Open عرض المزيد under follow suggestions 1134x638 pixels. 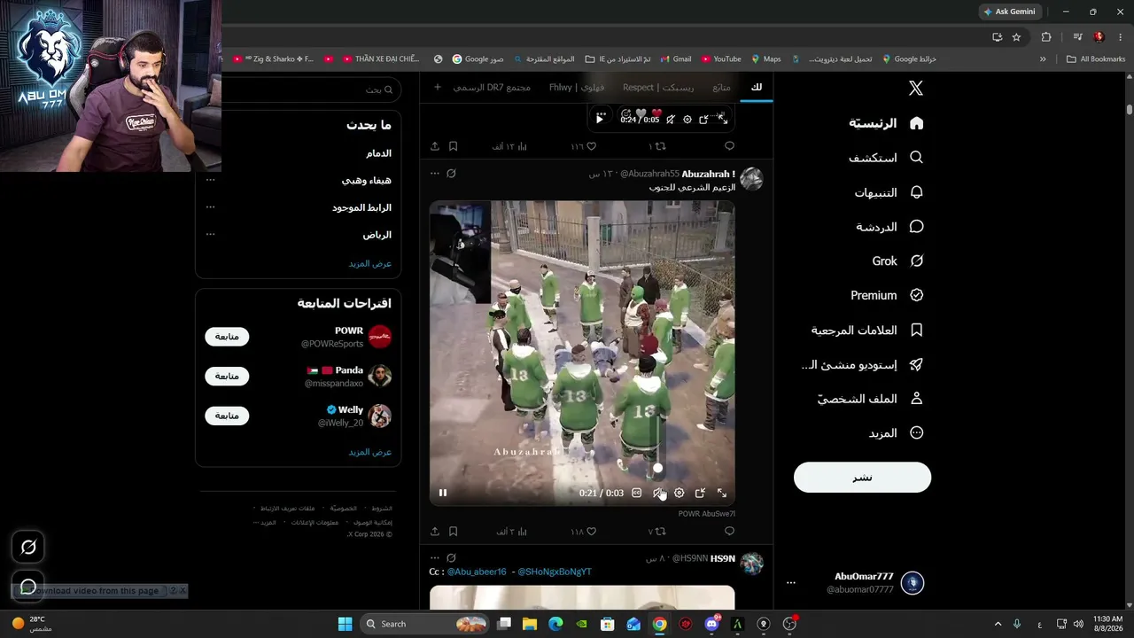click(369, 452)
